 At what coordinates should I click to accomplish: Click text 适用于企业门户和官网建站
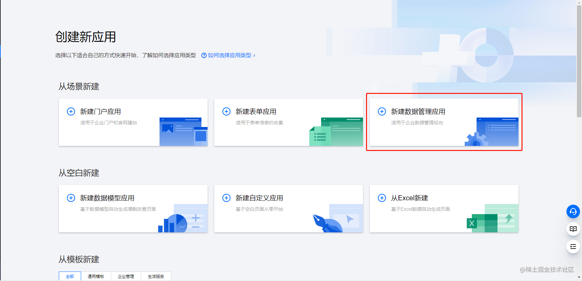(x=108, y=123)
